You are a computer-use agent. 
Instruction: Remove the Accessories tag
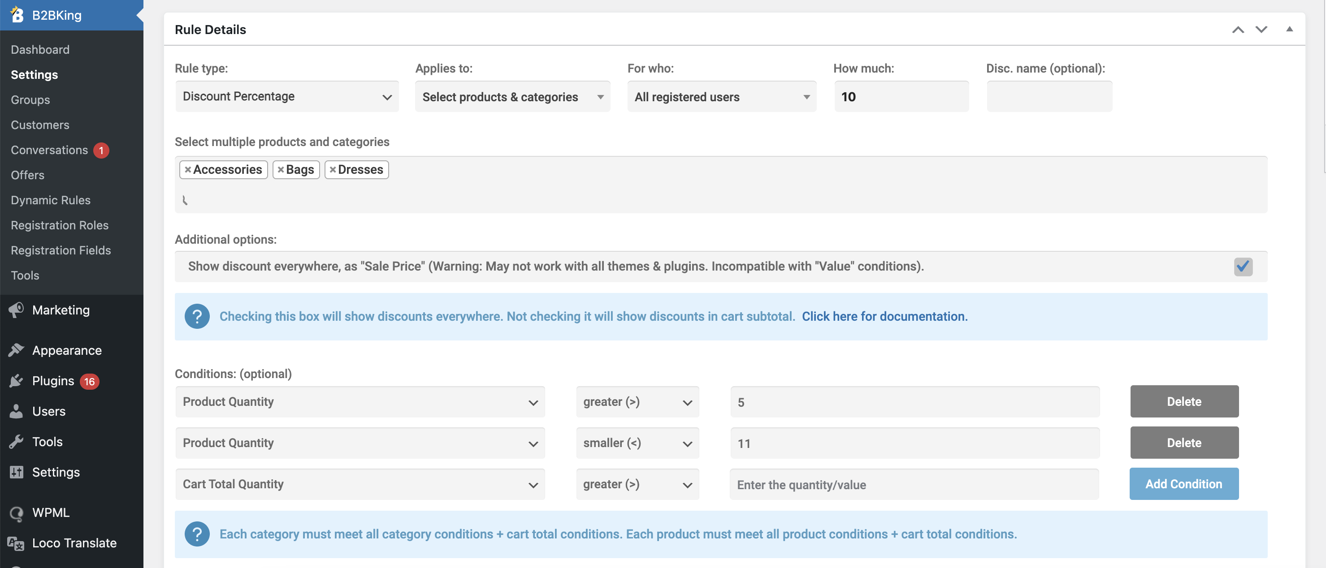coord(188,170)
